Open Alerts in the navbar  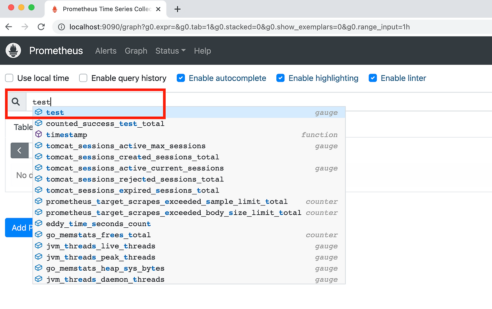point(106,51)
